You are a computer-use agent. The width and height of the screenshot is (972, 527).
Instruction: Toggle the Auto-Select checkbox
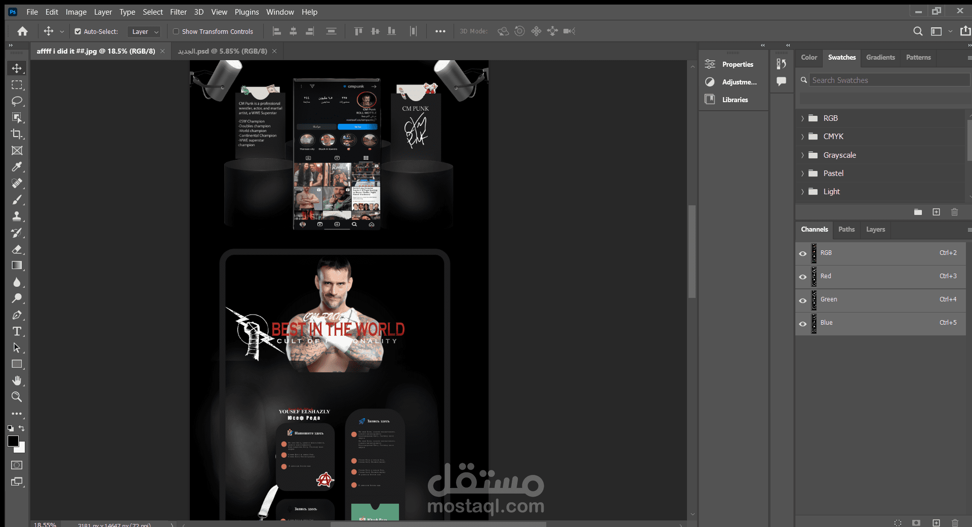[x=77, y=31]
